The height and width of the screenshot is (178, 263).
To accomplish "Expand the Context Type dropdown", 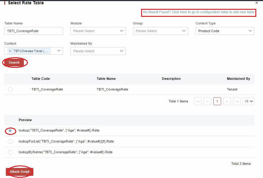I will 225,31.
